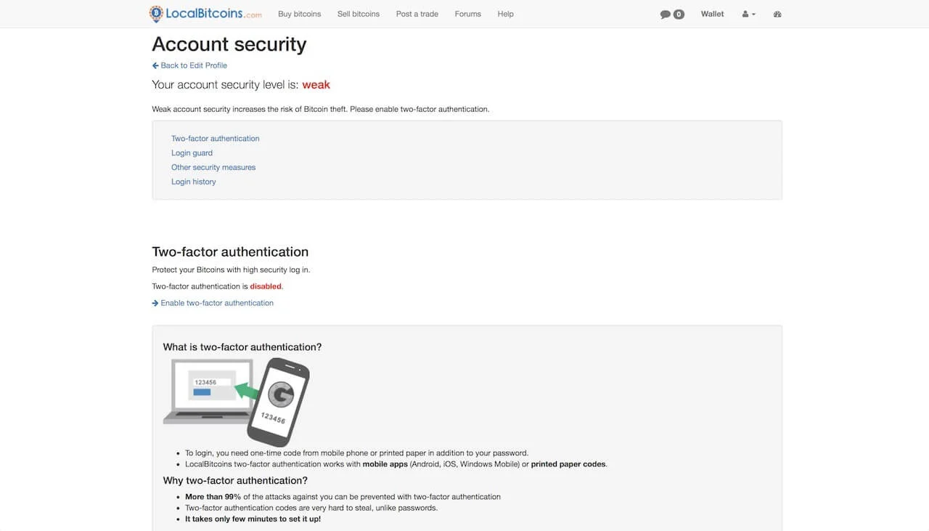This screenshot has width=929, height=531.
Task: Enable two-factor authentication via the link
Action: point(217,303)
